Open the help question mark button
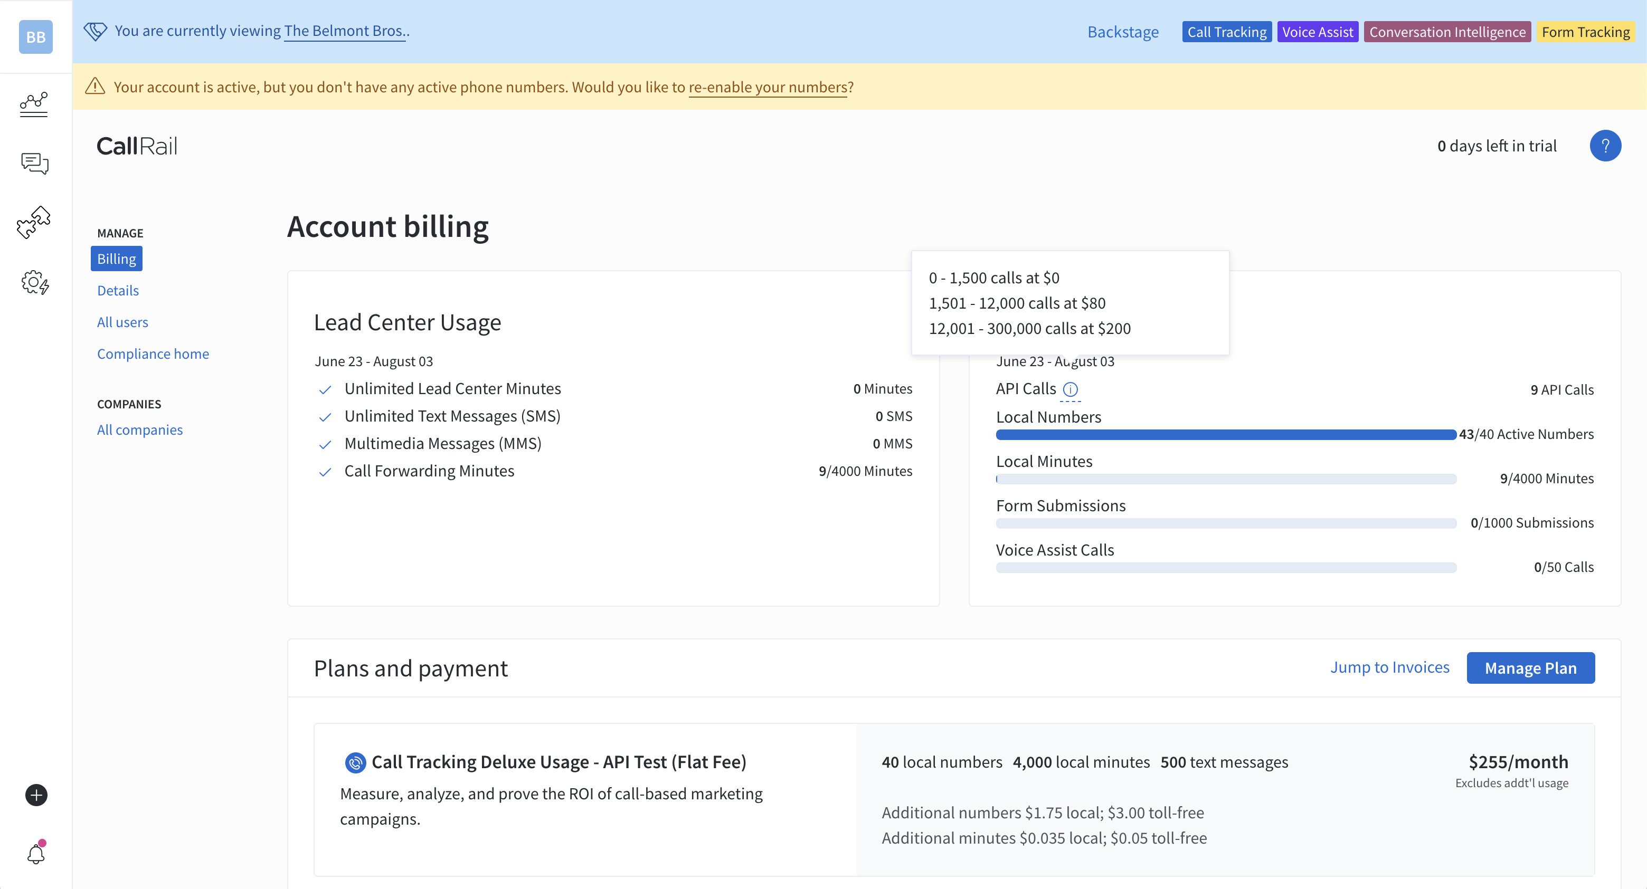Screen dimensions: 1647x889 [1605, 145]
